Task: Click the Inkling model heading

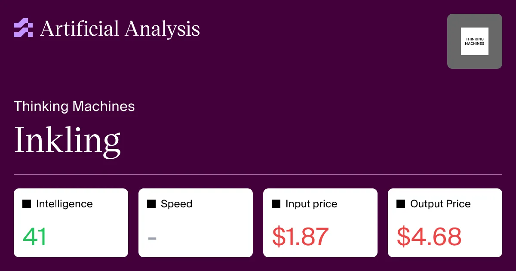Action: pyautogui.click(x=68, y=140)
